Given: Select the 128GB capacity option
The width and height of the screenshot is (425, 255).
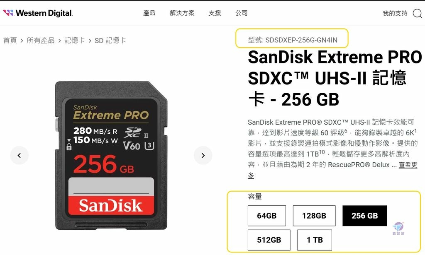Looking at the screenshot, I should point(314,216).
